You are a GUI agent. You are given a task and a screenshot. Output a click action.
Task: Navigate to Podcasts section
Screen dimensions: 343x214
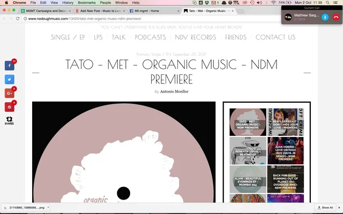click(x=150, y=37)
